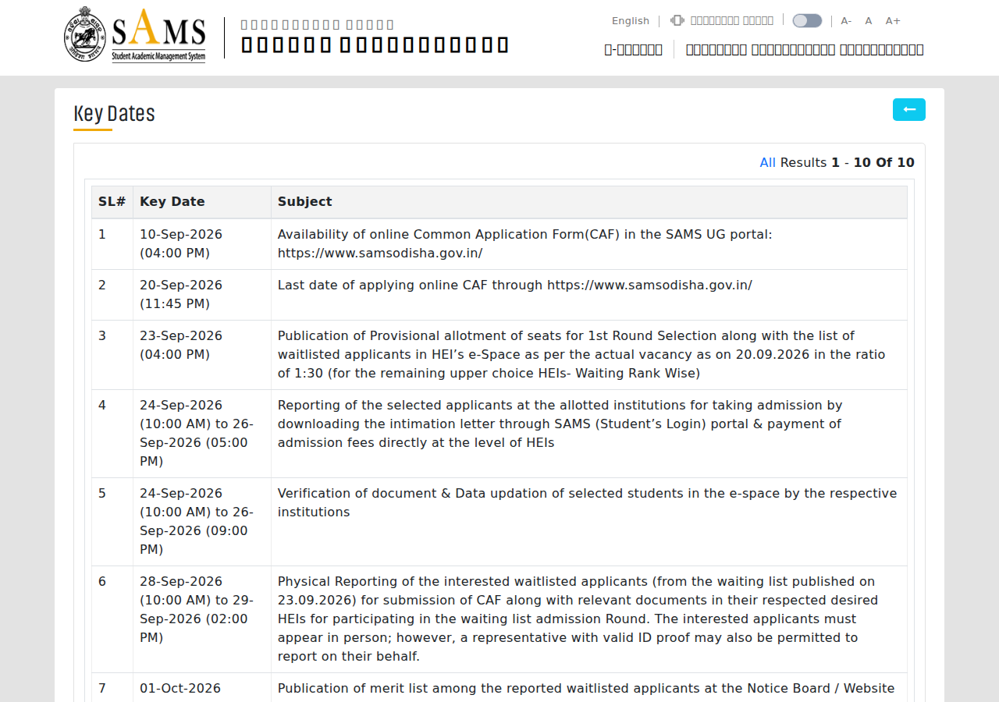Open the first header menu item ending in hyphenated word

634,50
